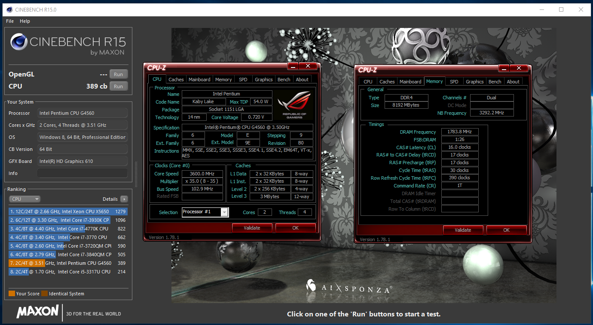Switch to CPU tab in right CPU-Z

(x=368, y=82)
